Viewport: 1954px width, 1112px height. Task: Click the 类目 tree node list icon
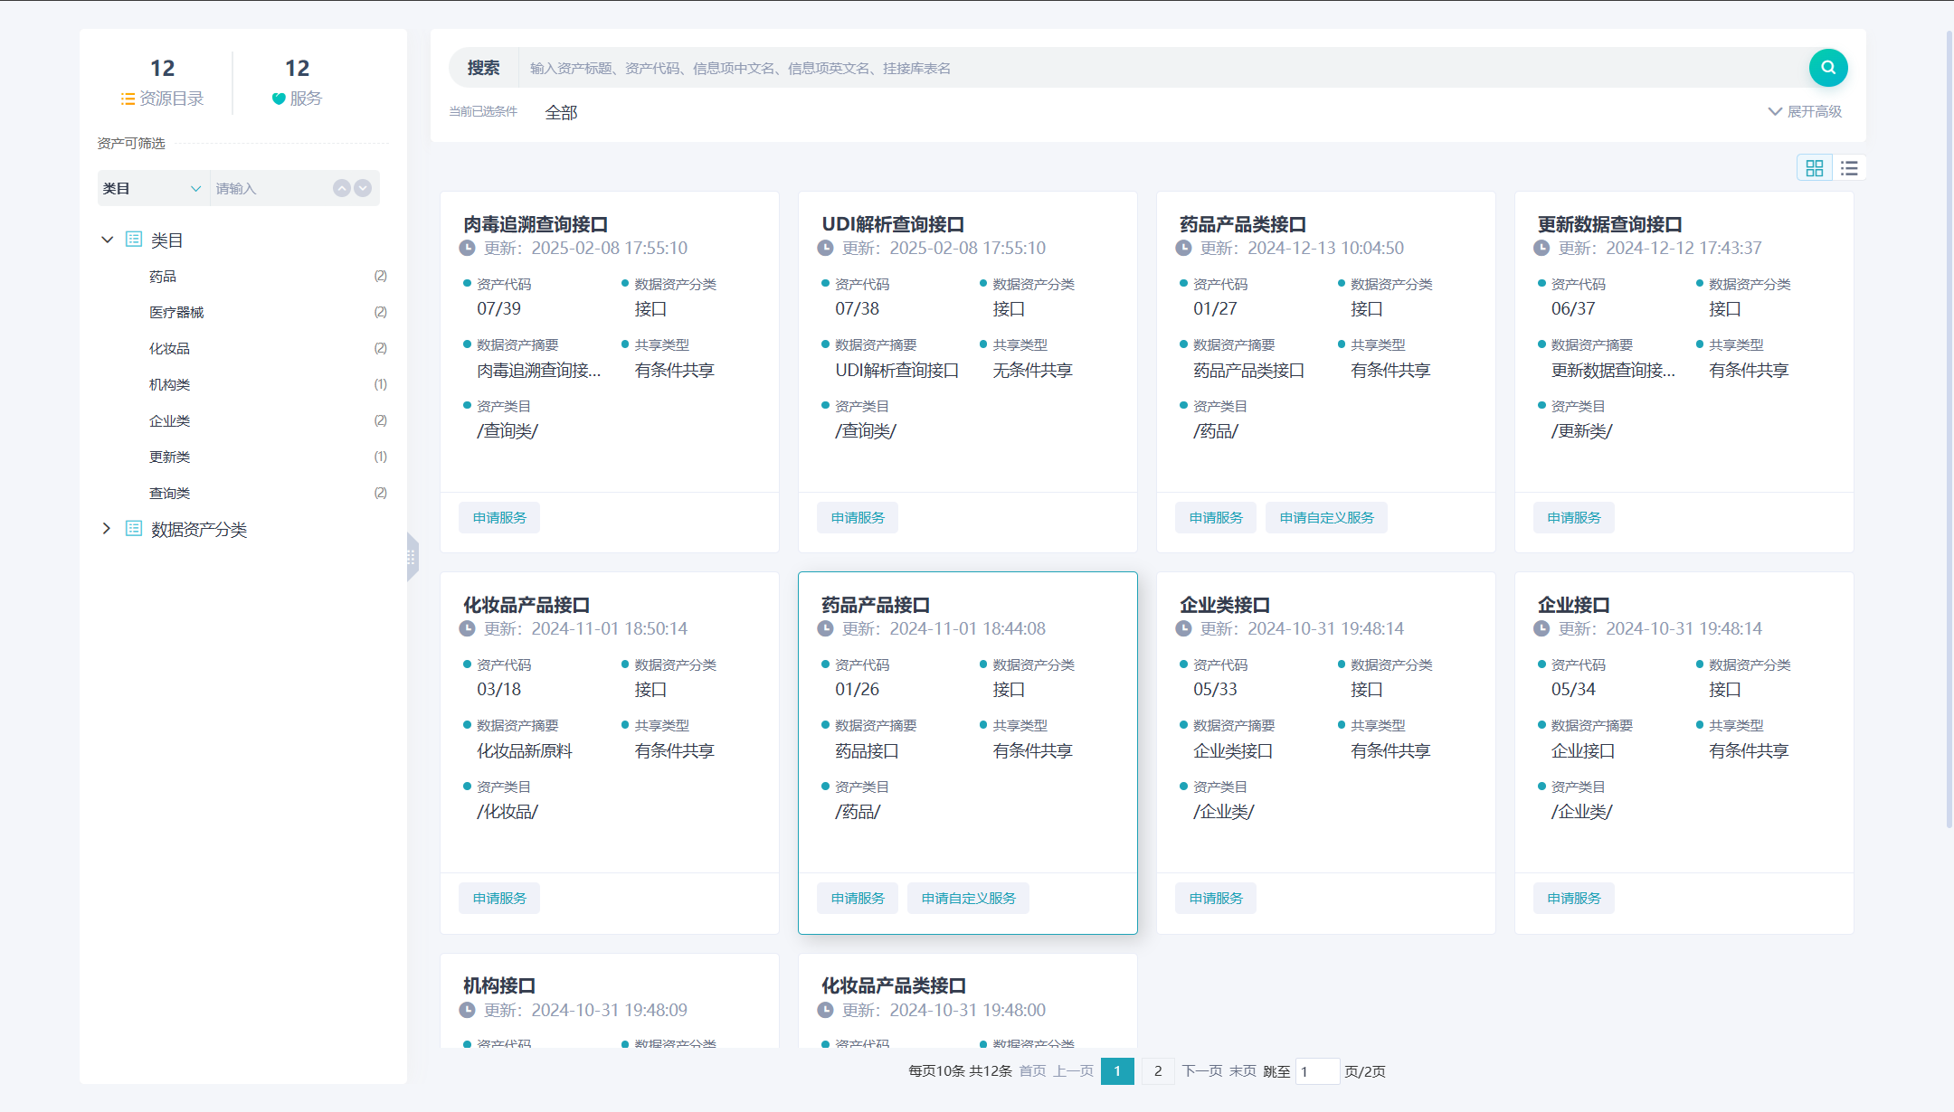134,240
